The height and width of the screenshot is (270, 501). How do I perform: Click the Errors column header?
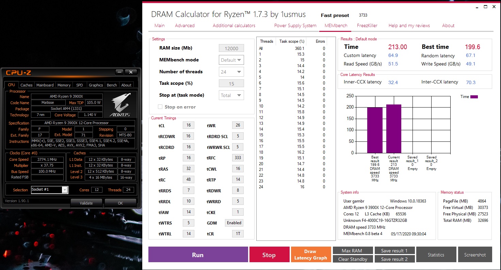[320, 41]
